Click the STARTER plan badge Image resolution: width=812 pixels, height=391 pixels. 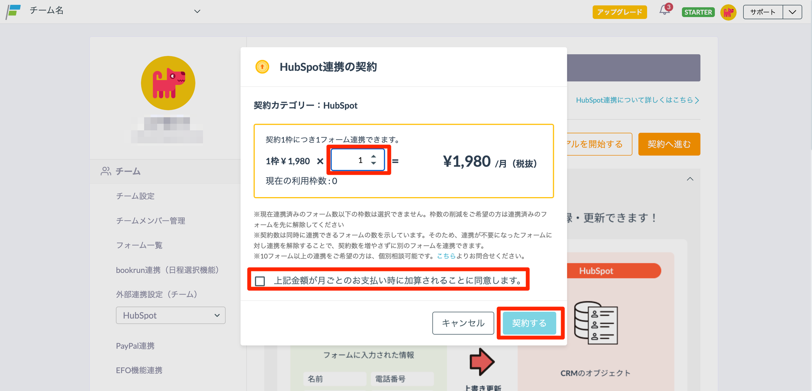(698, 12)
